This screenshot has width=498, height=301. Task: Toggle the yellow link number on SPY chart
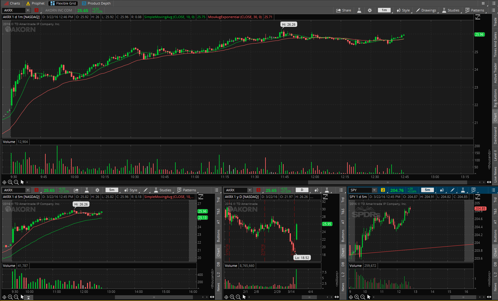(383, 190)
